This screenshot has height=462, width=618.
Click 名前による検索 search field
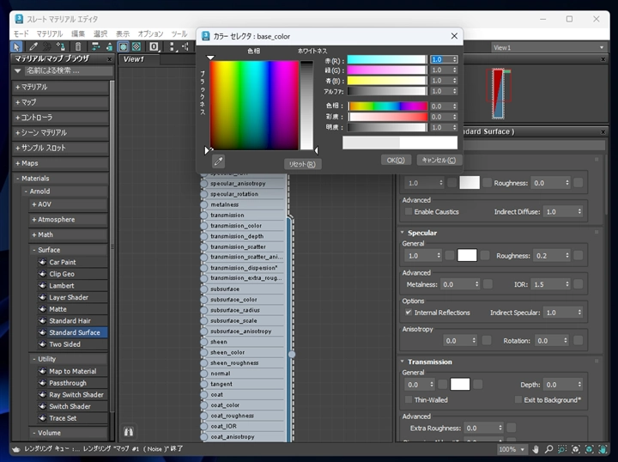(x=69, y=71)
